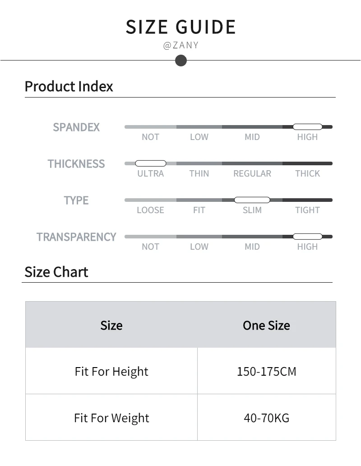Click the Thickness slider handle
This screenshot has width=361, height=466.
(151, 163)
